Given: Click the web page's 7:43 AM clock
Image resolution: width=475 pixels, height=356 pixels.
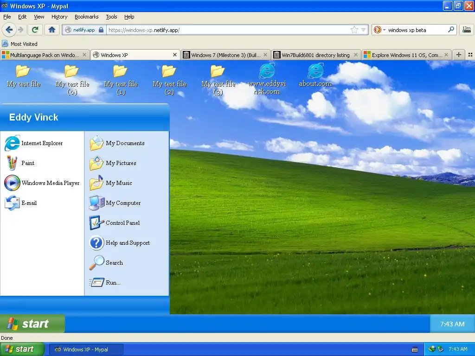Looking at the screenshot, I should [x=452, y=324].
